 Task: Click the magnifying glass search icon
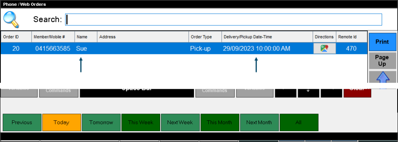pos(11,20)
